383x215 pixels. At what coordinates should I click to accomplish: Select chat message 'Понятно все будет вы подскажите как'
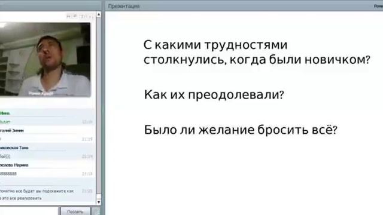(37, 191)
